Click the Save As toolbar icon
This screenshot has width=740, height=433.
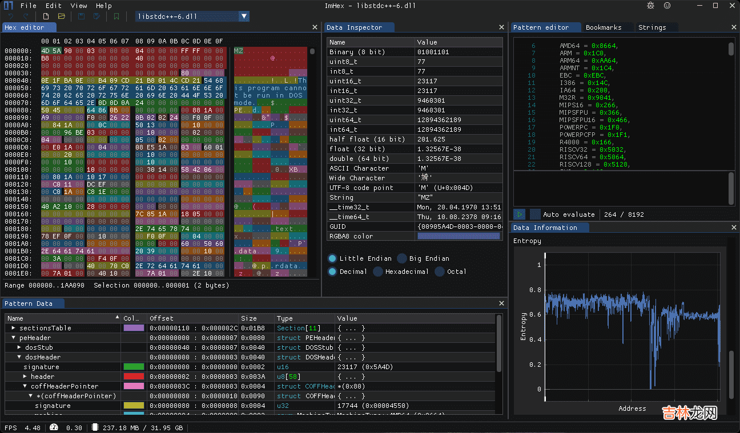click(97, 17)
